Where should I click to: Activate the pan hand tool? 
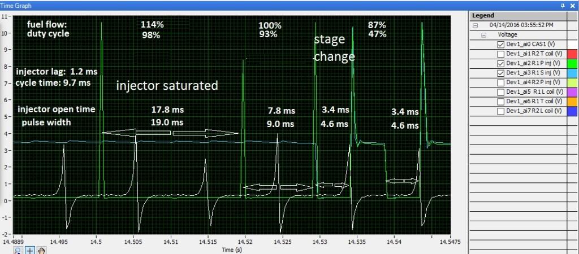(x=42, y=249)
